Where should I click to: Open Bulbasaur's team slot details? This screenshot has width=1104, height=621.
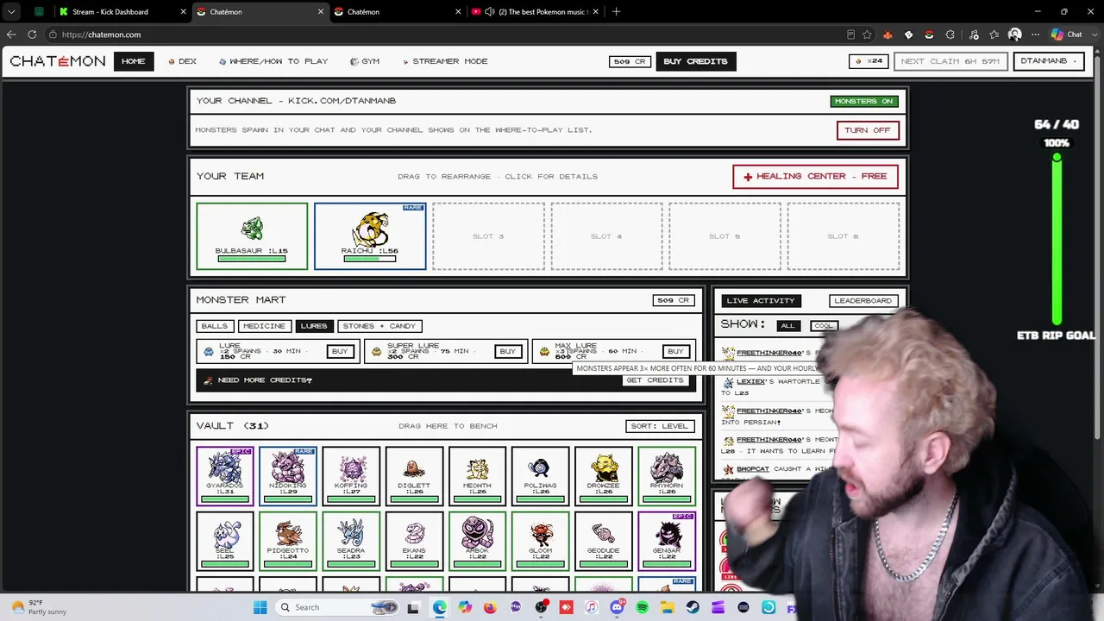(x=252, y=236)
